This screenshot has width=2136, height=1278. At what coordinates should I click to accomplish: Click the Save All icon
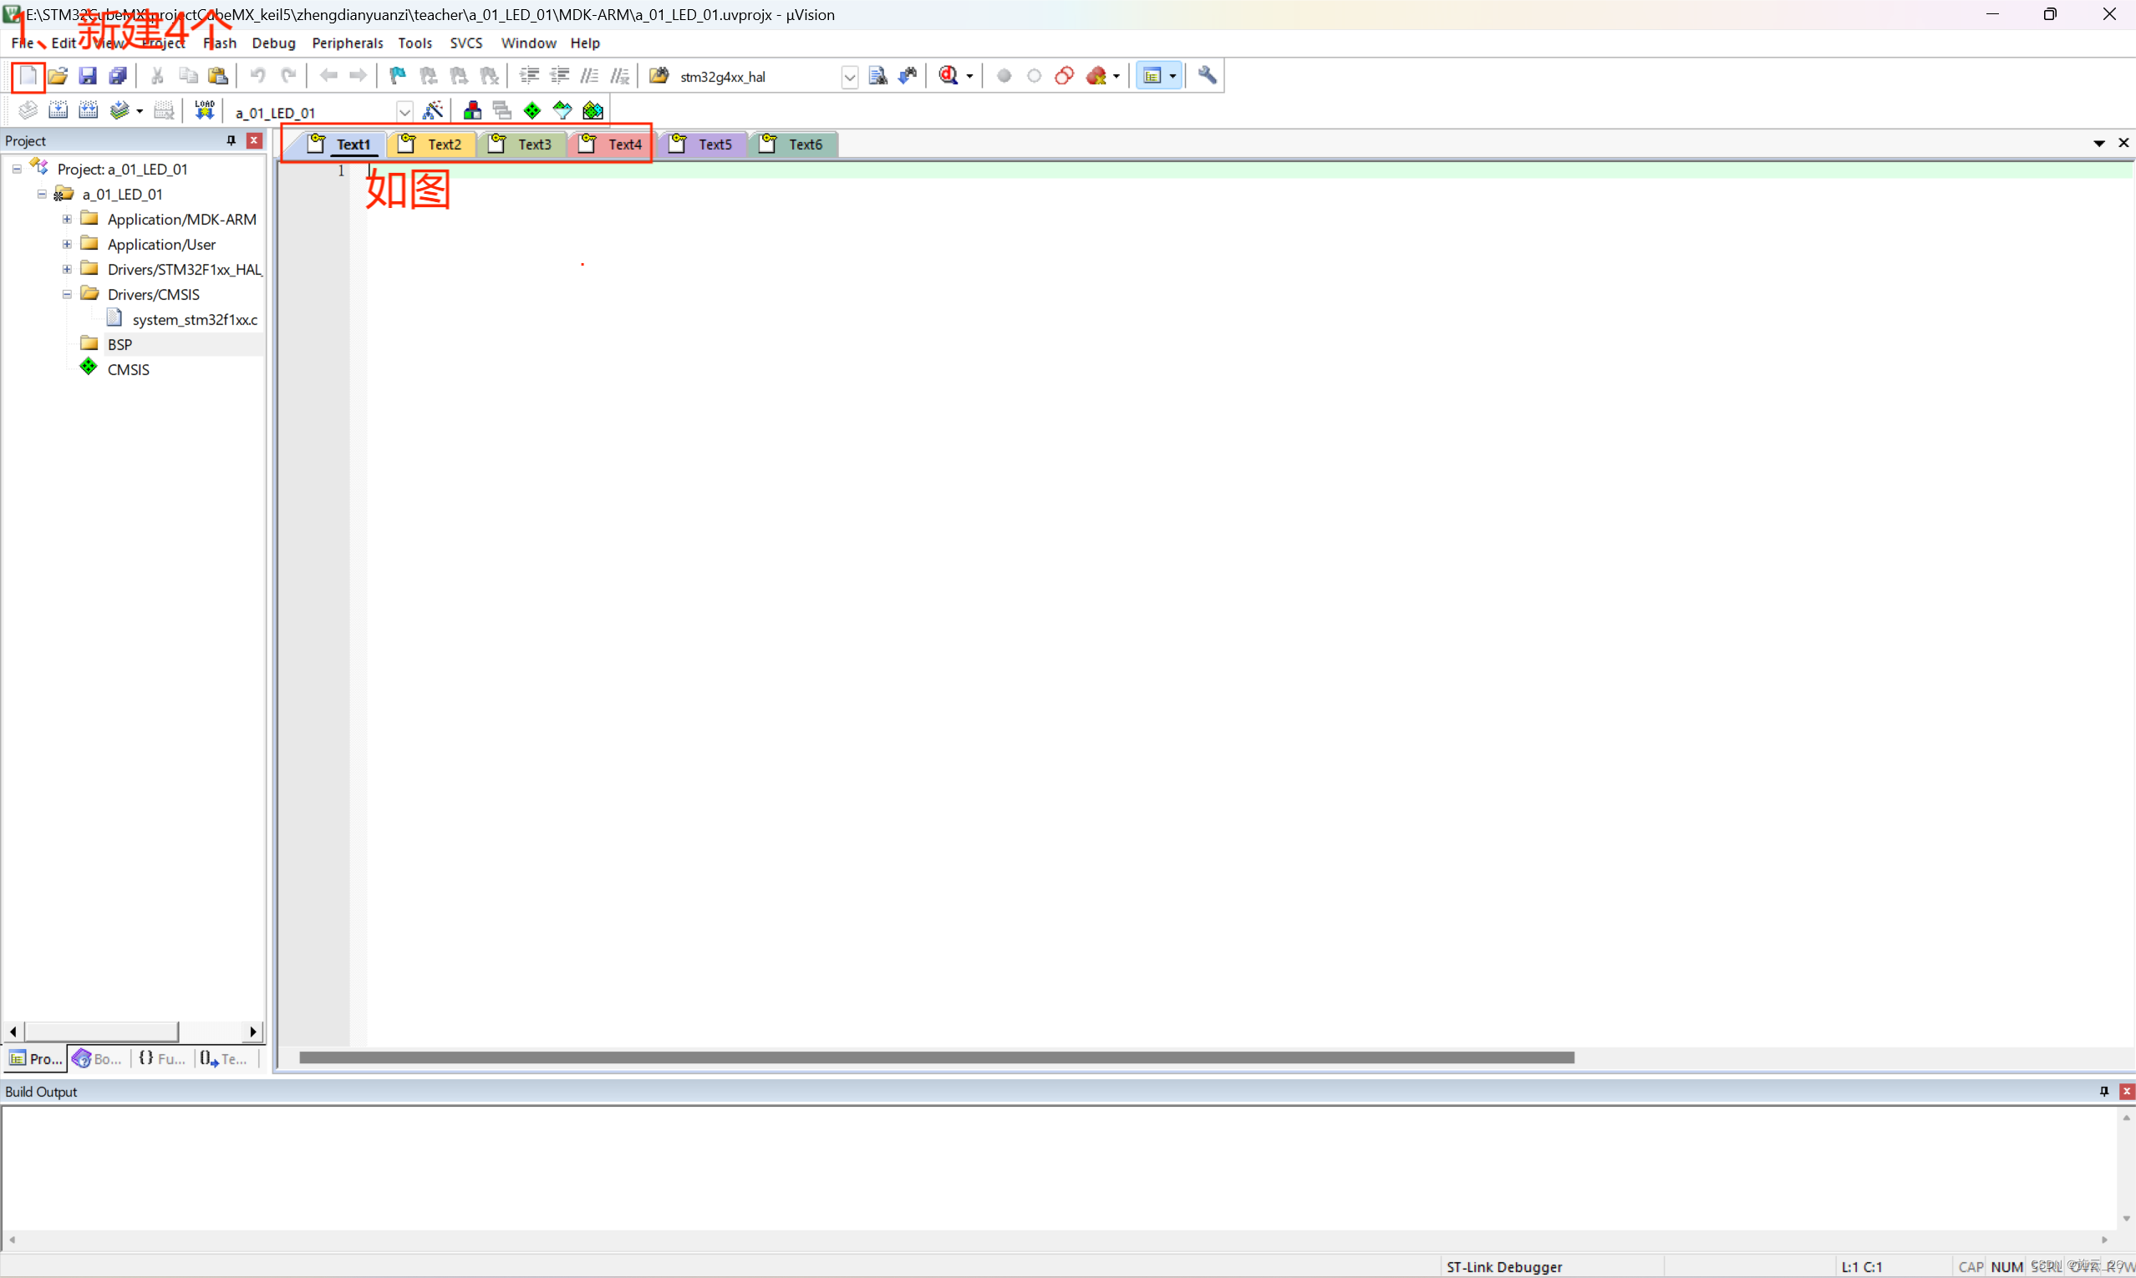pyautogui.click(x=118, y=76)
